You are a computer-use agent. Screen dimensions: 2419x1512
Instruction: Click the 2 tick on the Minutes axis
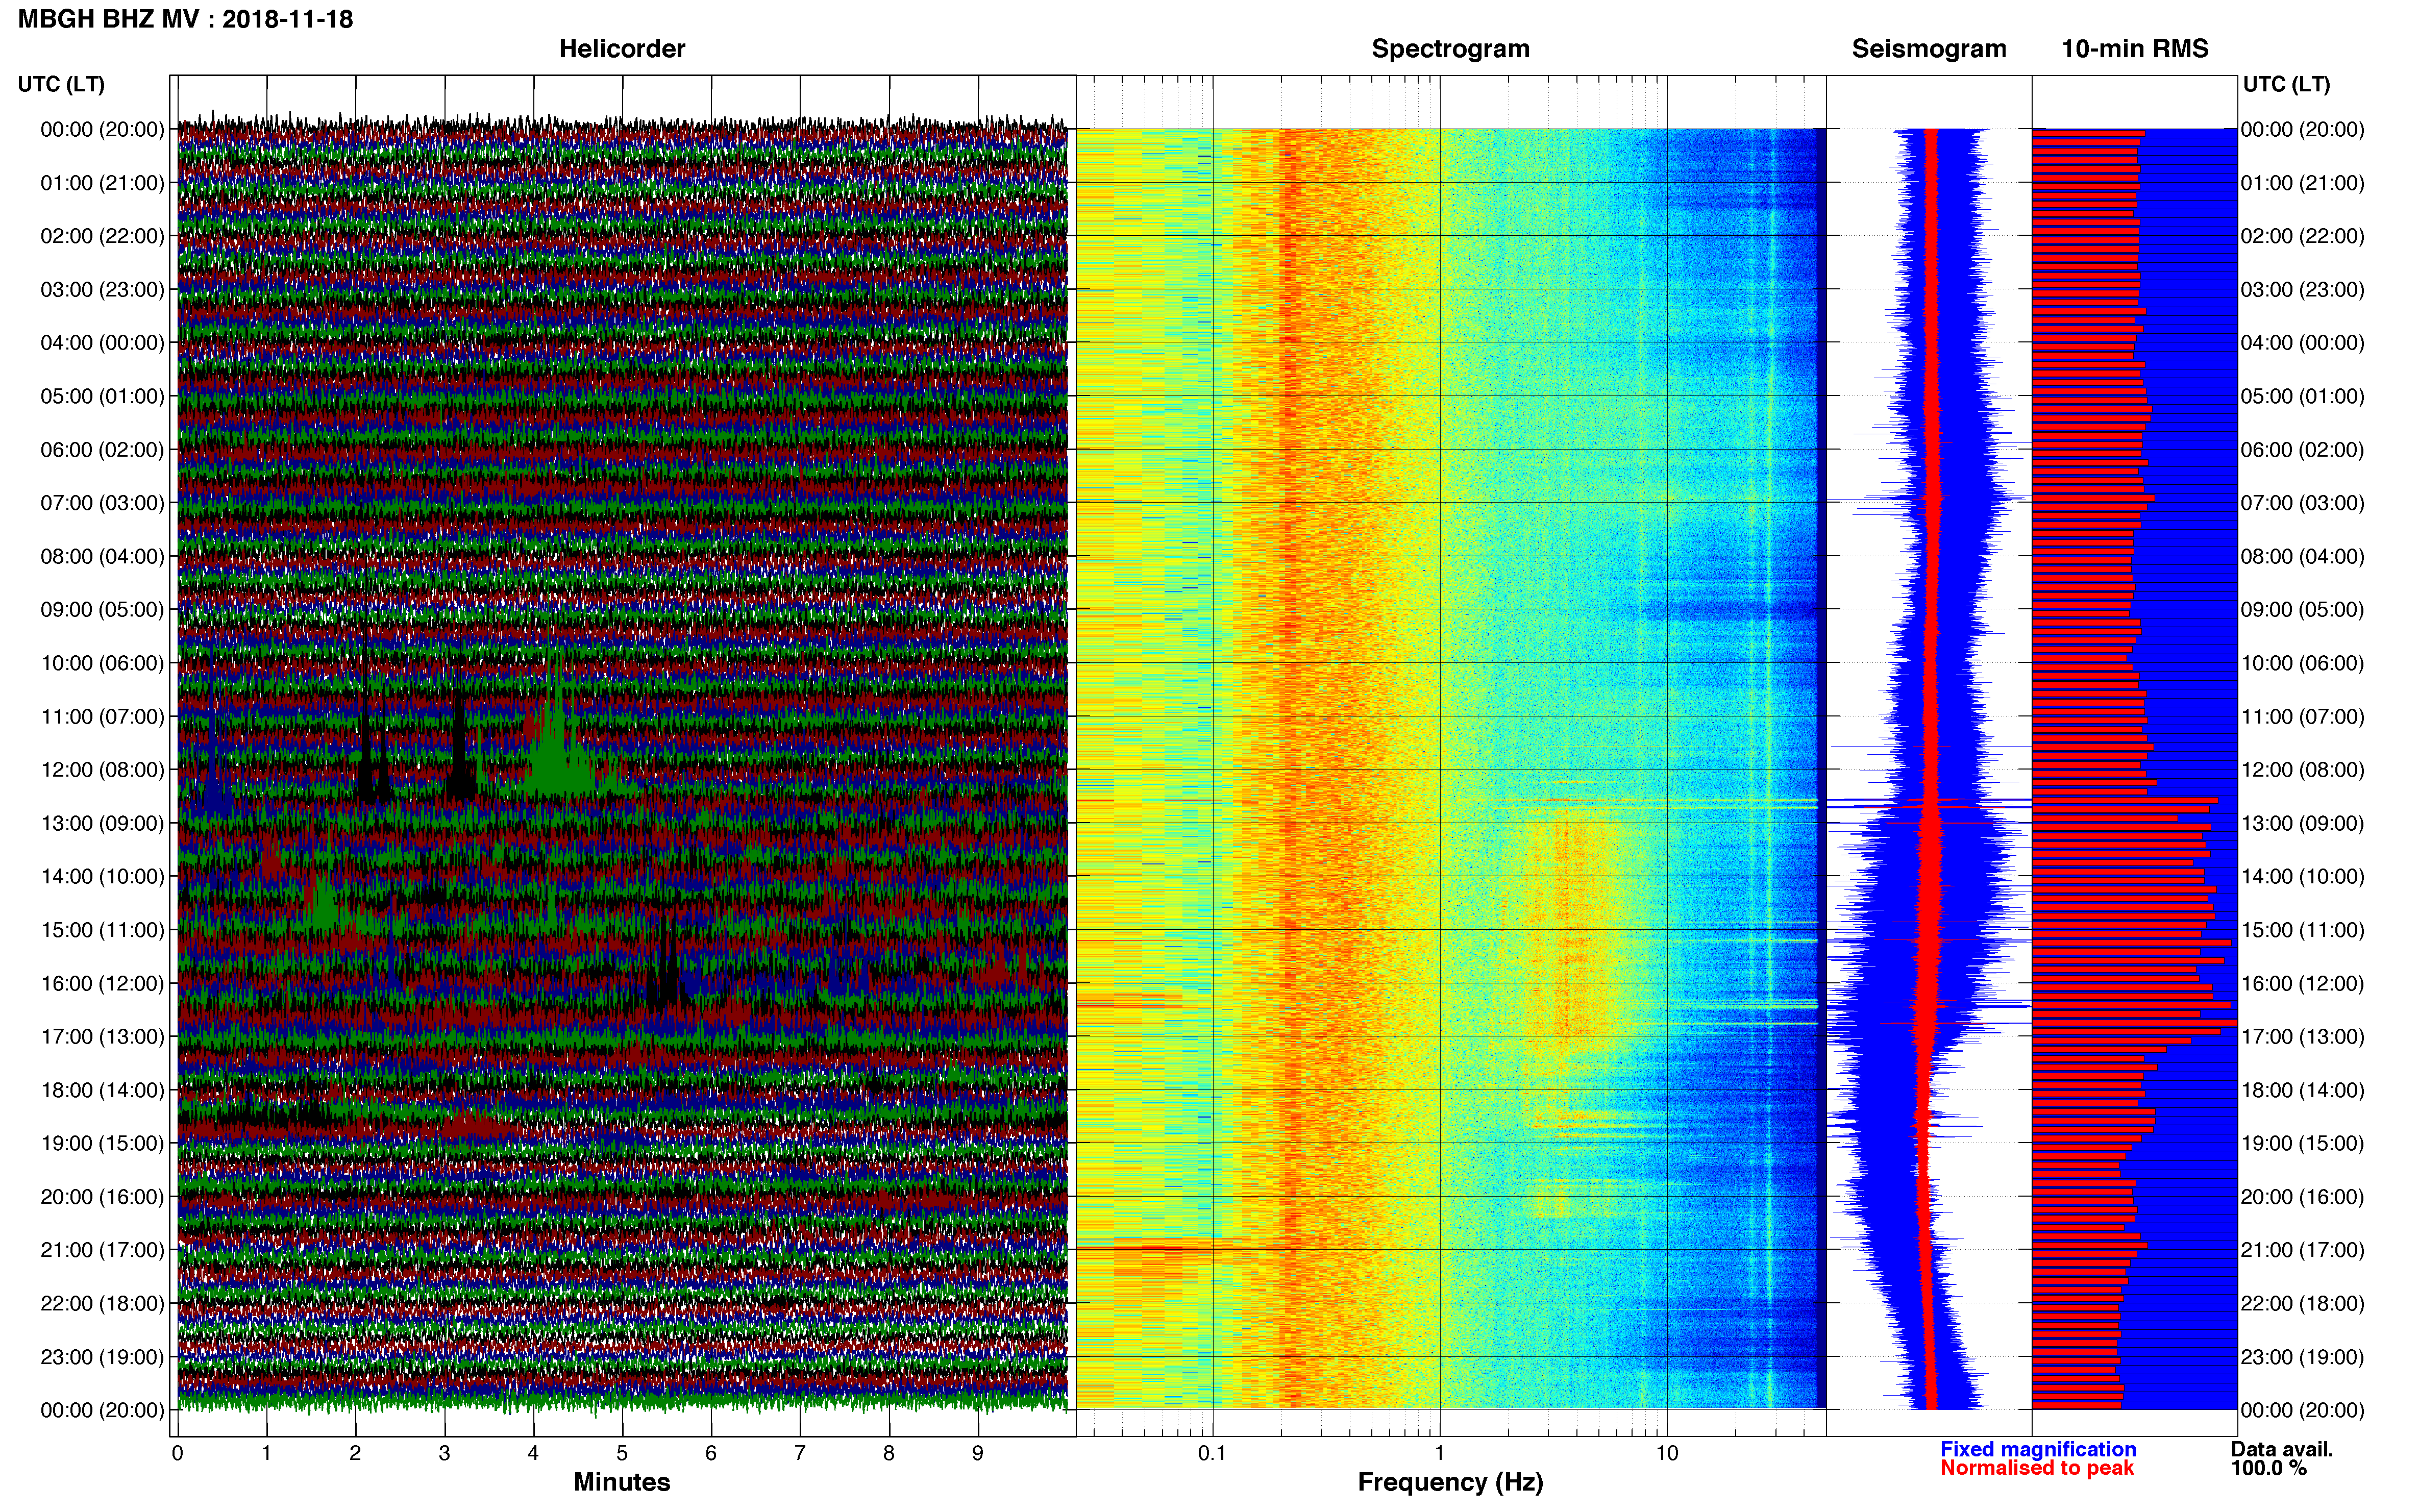click(355, 1454)
